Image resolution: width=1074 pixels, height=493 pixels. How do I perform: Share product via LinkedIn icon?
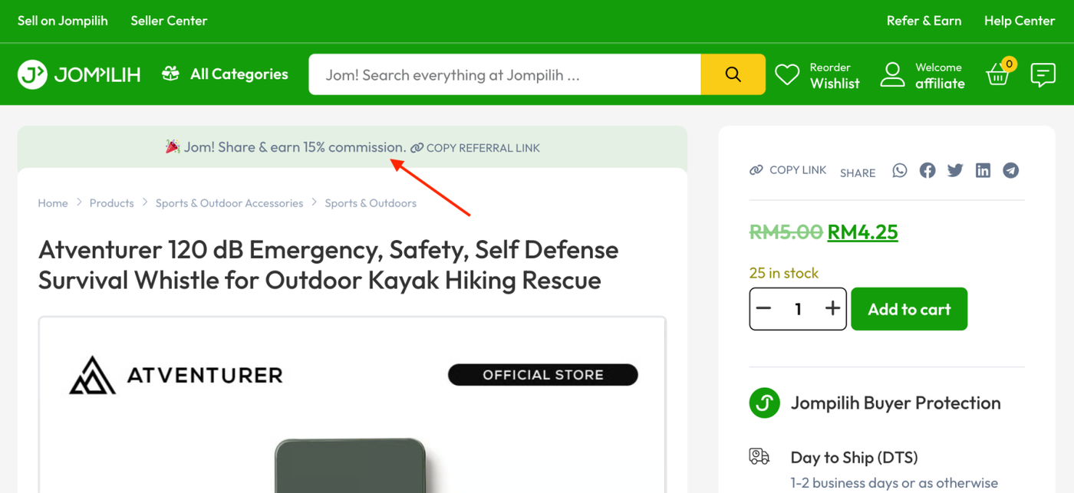click(983, 170)
